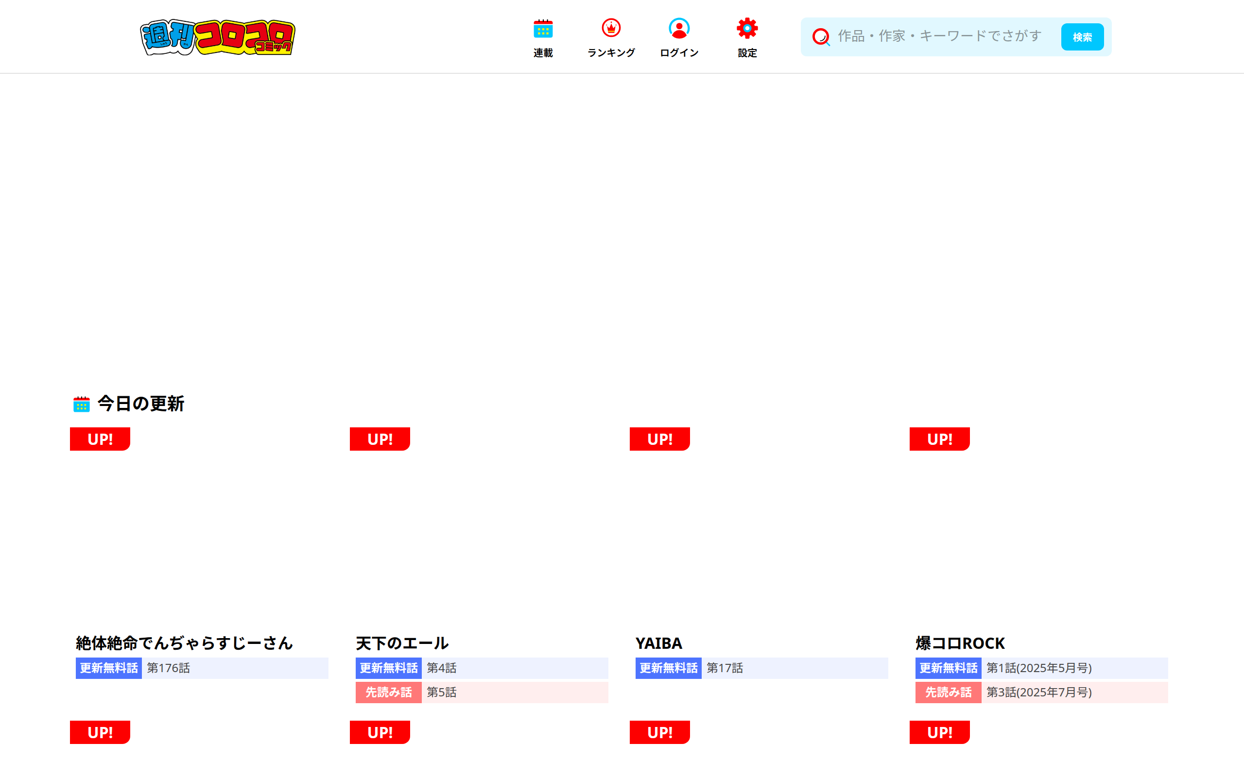The height and width of the screenshot is (777, 1244).
Task: Open 爆コロROCK title
Action: pos(960,643)
